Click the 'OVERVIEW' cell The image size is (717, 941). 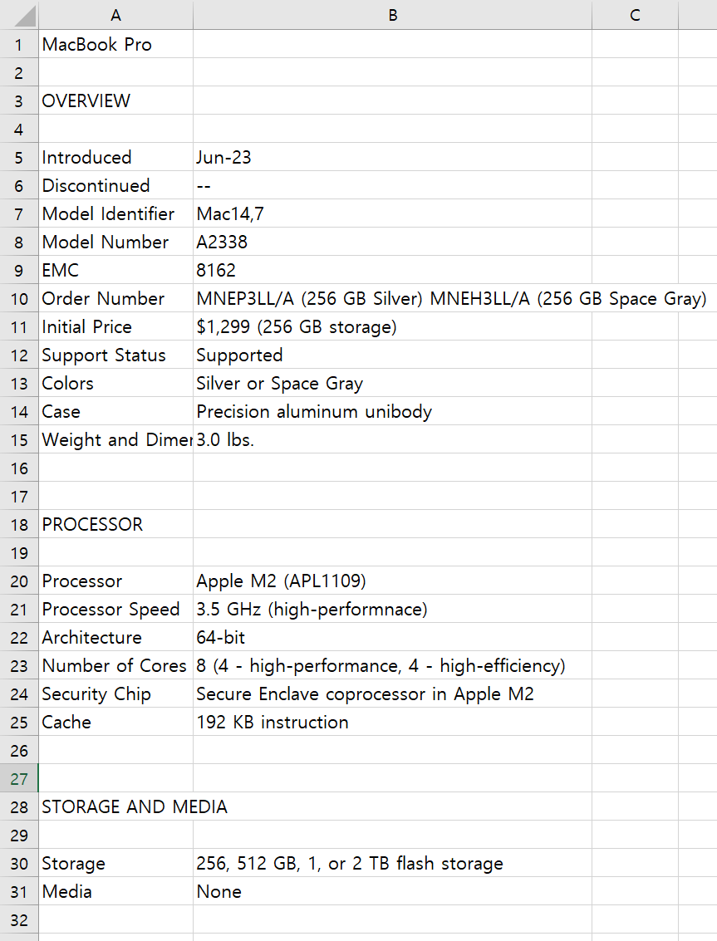(115, 100)
